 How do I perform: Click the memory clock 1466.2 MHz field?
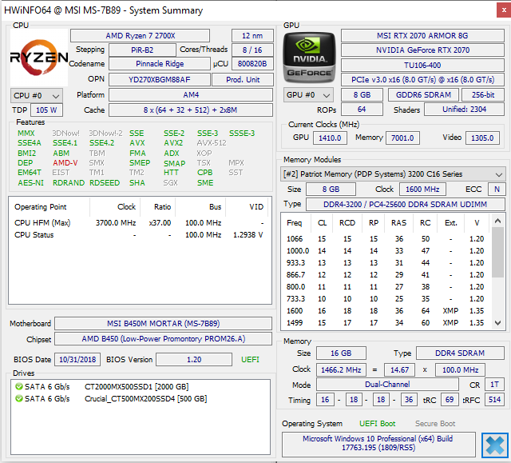(x=341, y=369)
